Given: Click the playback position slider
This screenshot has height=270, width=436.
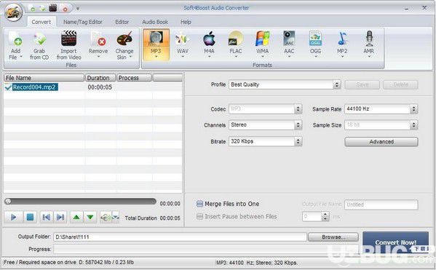Looking at the screenshot, I should click(80, 201).
